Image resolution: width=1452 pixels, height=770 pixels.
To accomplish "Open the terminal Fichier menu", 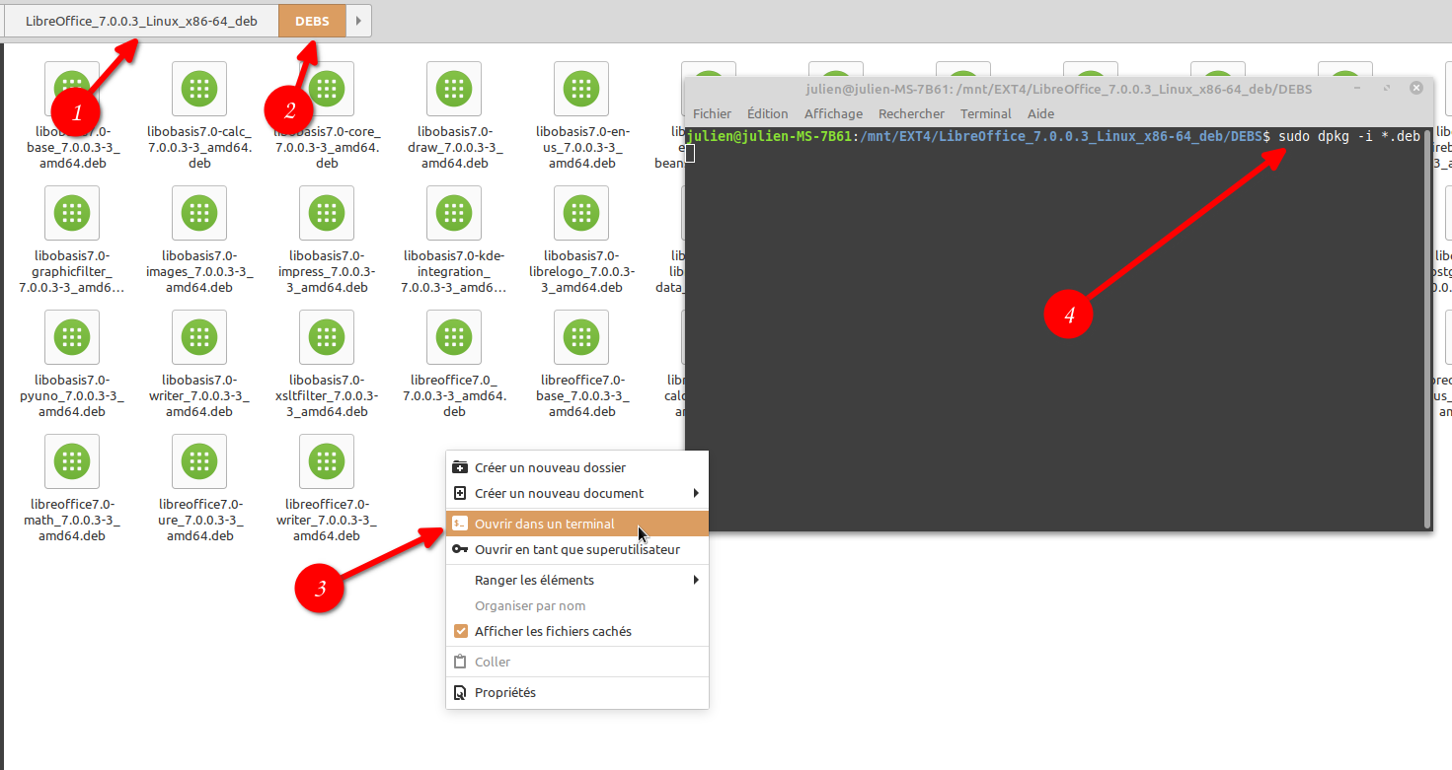I will [x=713, y=113].
